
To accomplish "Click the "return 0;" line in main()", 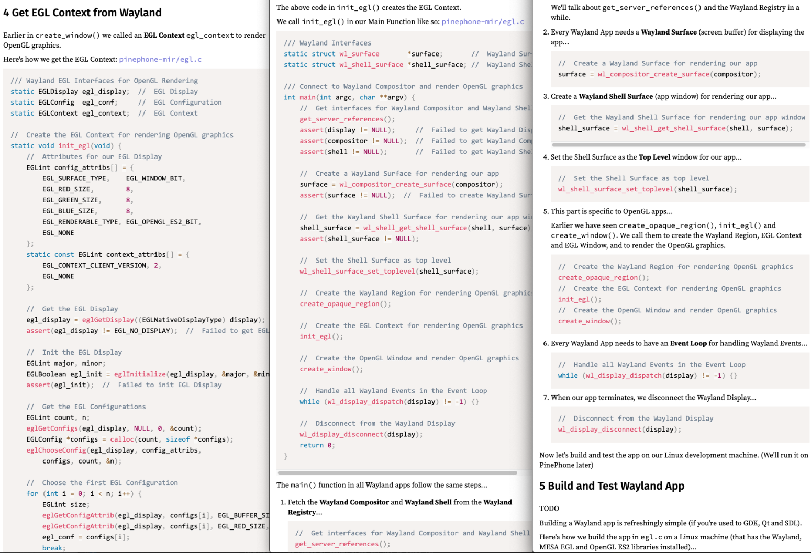I will click(316, 445).
